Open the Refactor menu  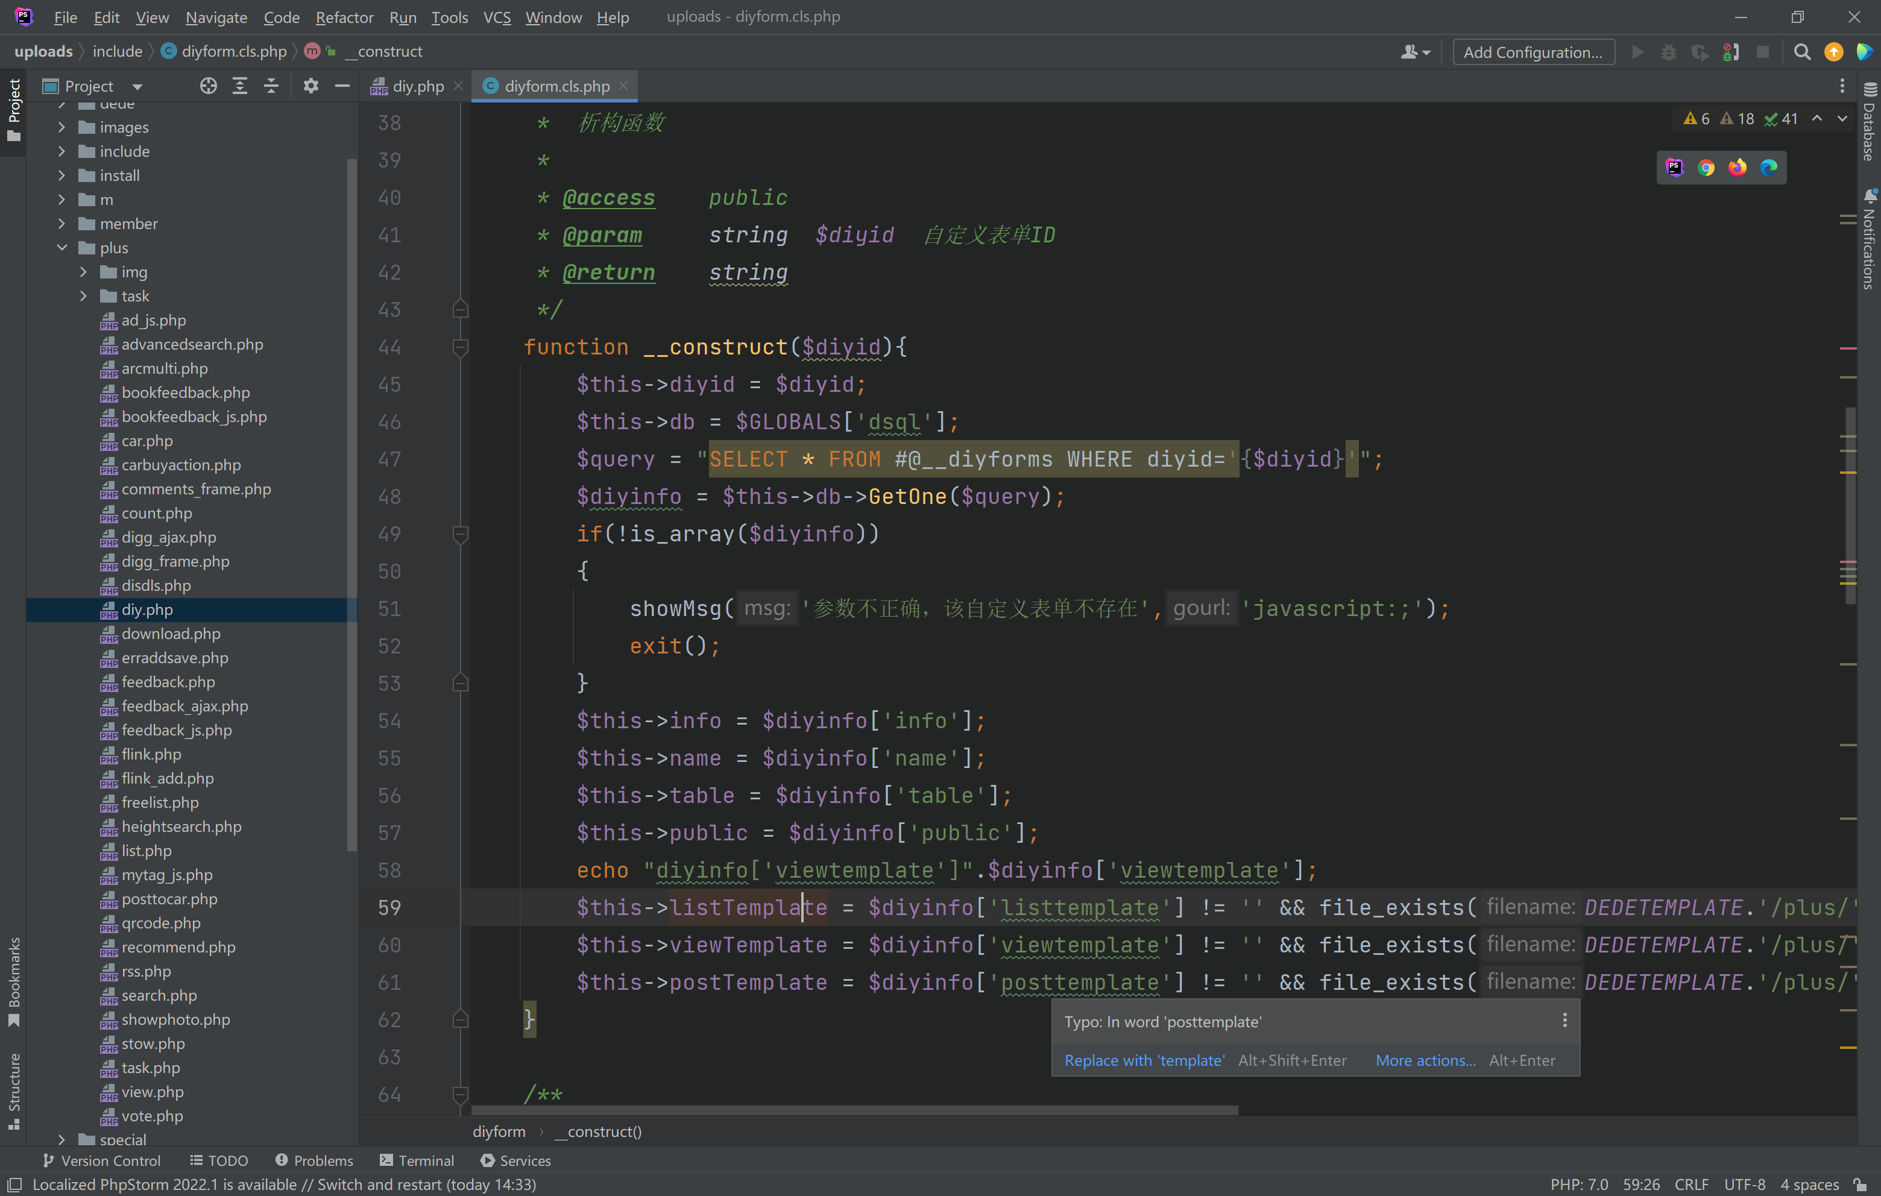pyautogui.click(x=344, y=16)
